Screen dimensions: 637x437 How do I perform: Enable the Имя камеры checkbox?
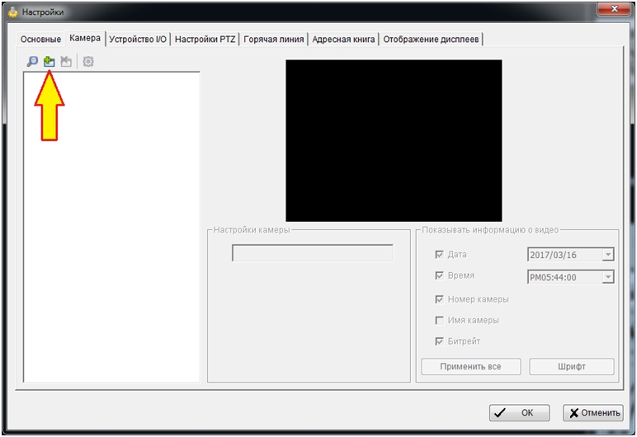pyautogui.click(x=439, y=320)
